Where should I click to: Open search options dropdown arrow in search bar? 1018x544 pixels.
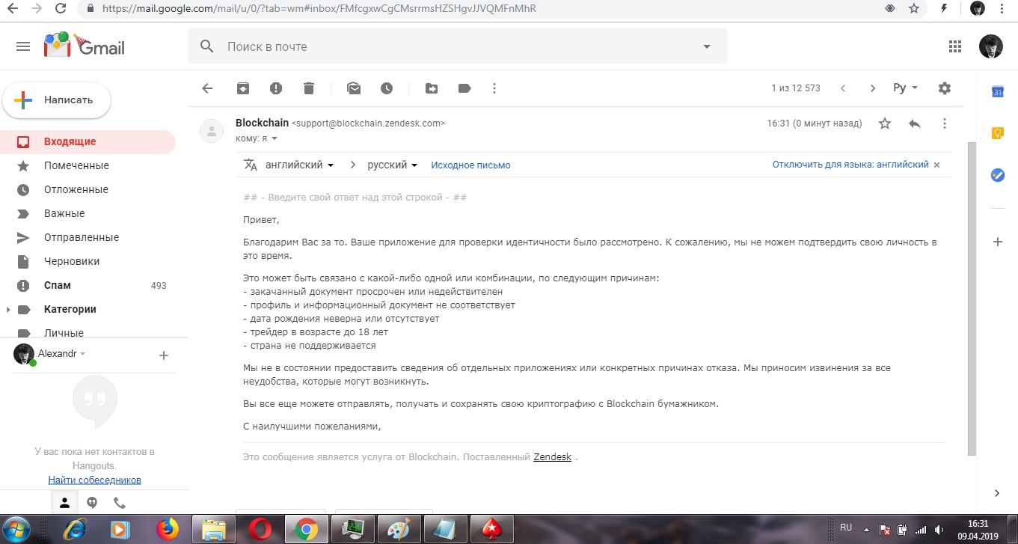tap(707, 46)
